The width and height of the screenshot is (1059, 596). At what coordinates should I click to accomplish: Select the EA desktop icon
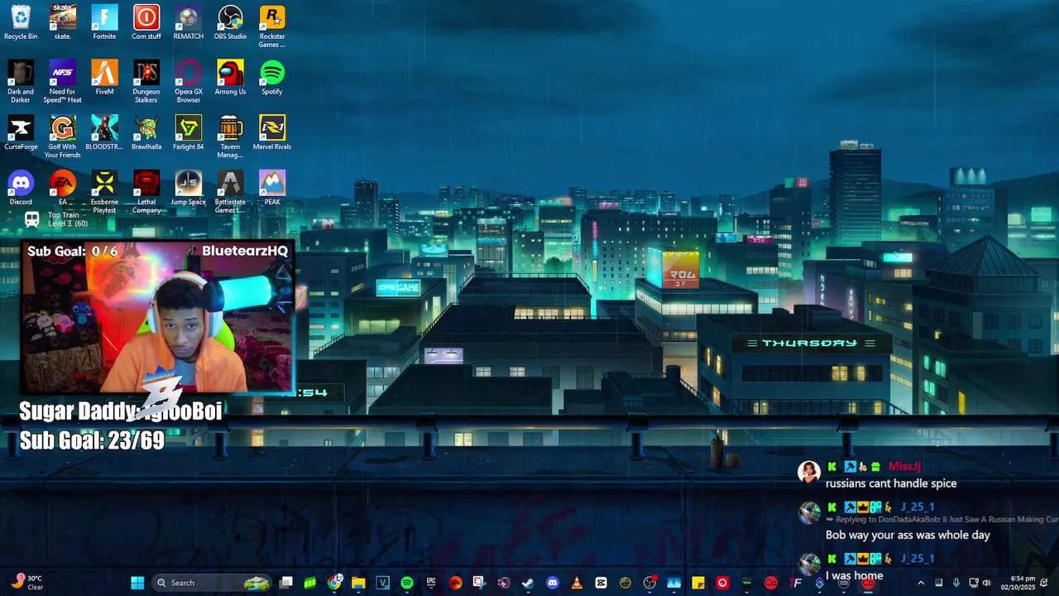(63, 188)
